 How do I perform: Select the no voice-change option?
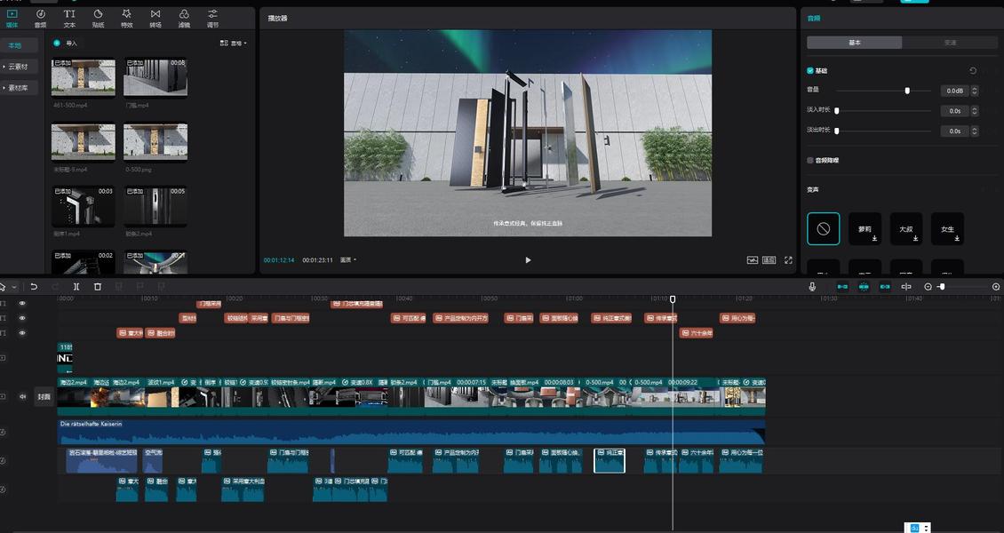[824, 229]
